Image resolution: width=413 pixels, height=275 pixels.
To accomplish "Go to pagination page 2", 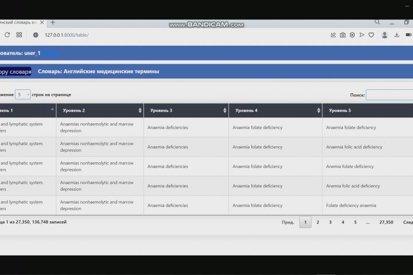I will (318, 222).
